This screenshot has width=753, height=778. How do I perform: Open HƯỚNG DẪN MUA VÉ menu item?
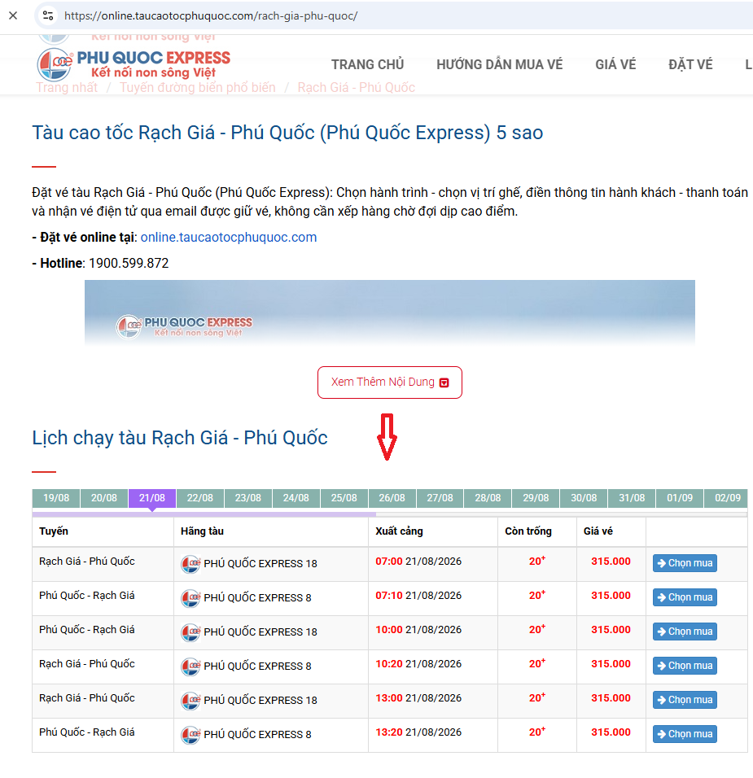[499, 64]
